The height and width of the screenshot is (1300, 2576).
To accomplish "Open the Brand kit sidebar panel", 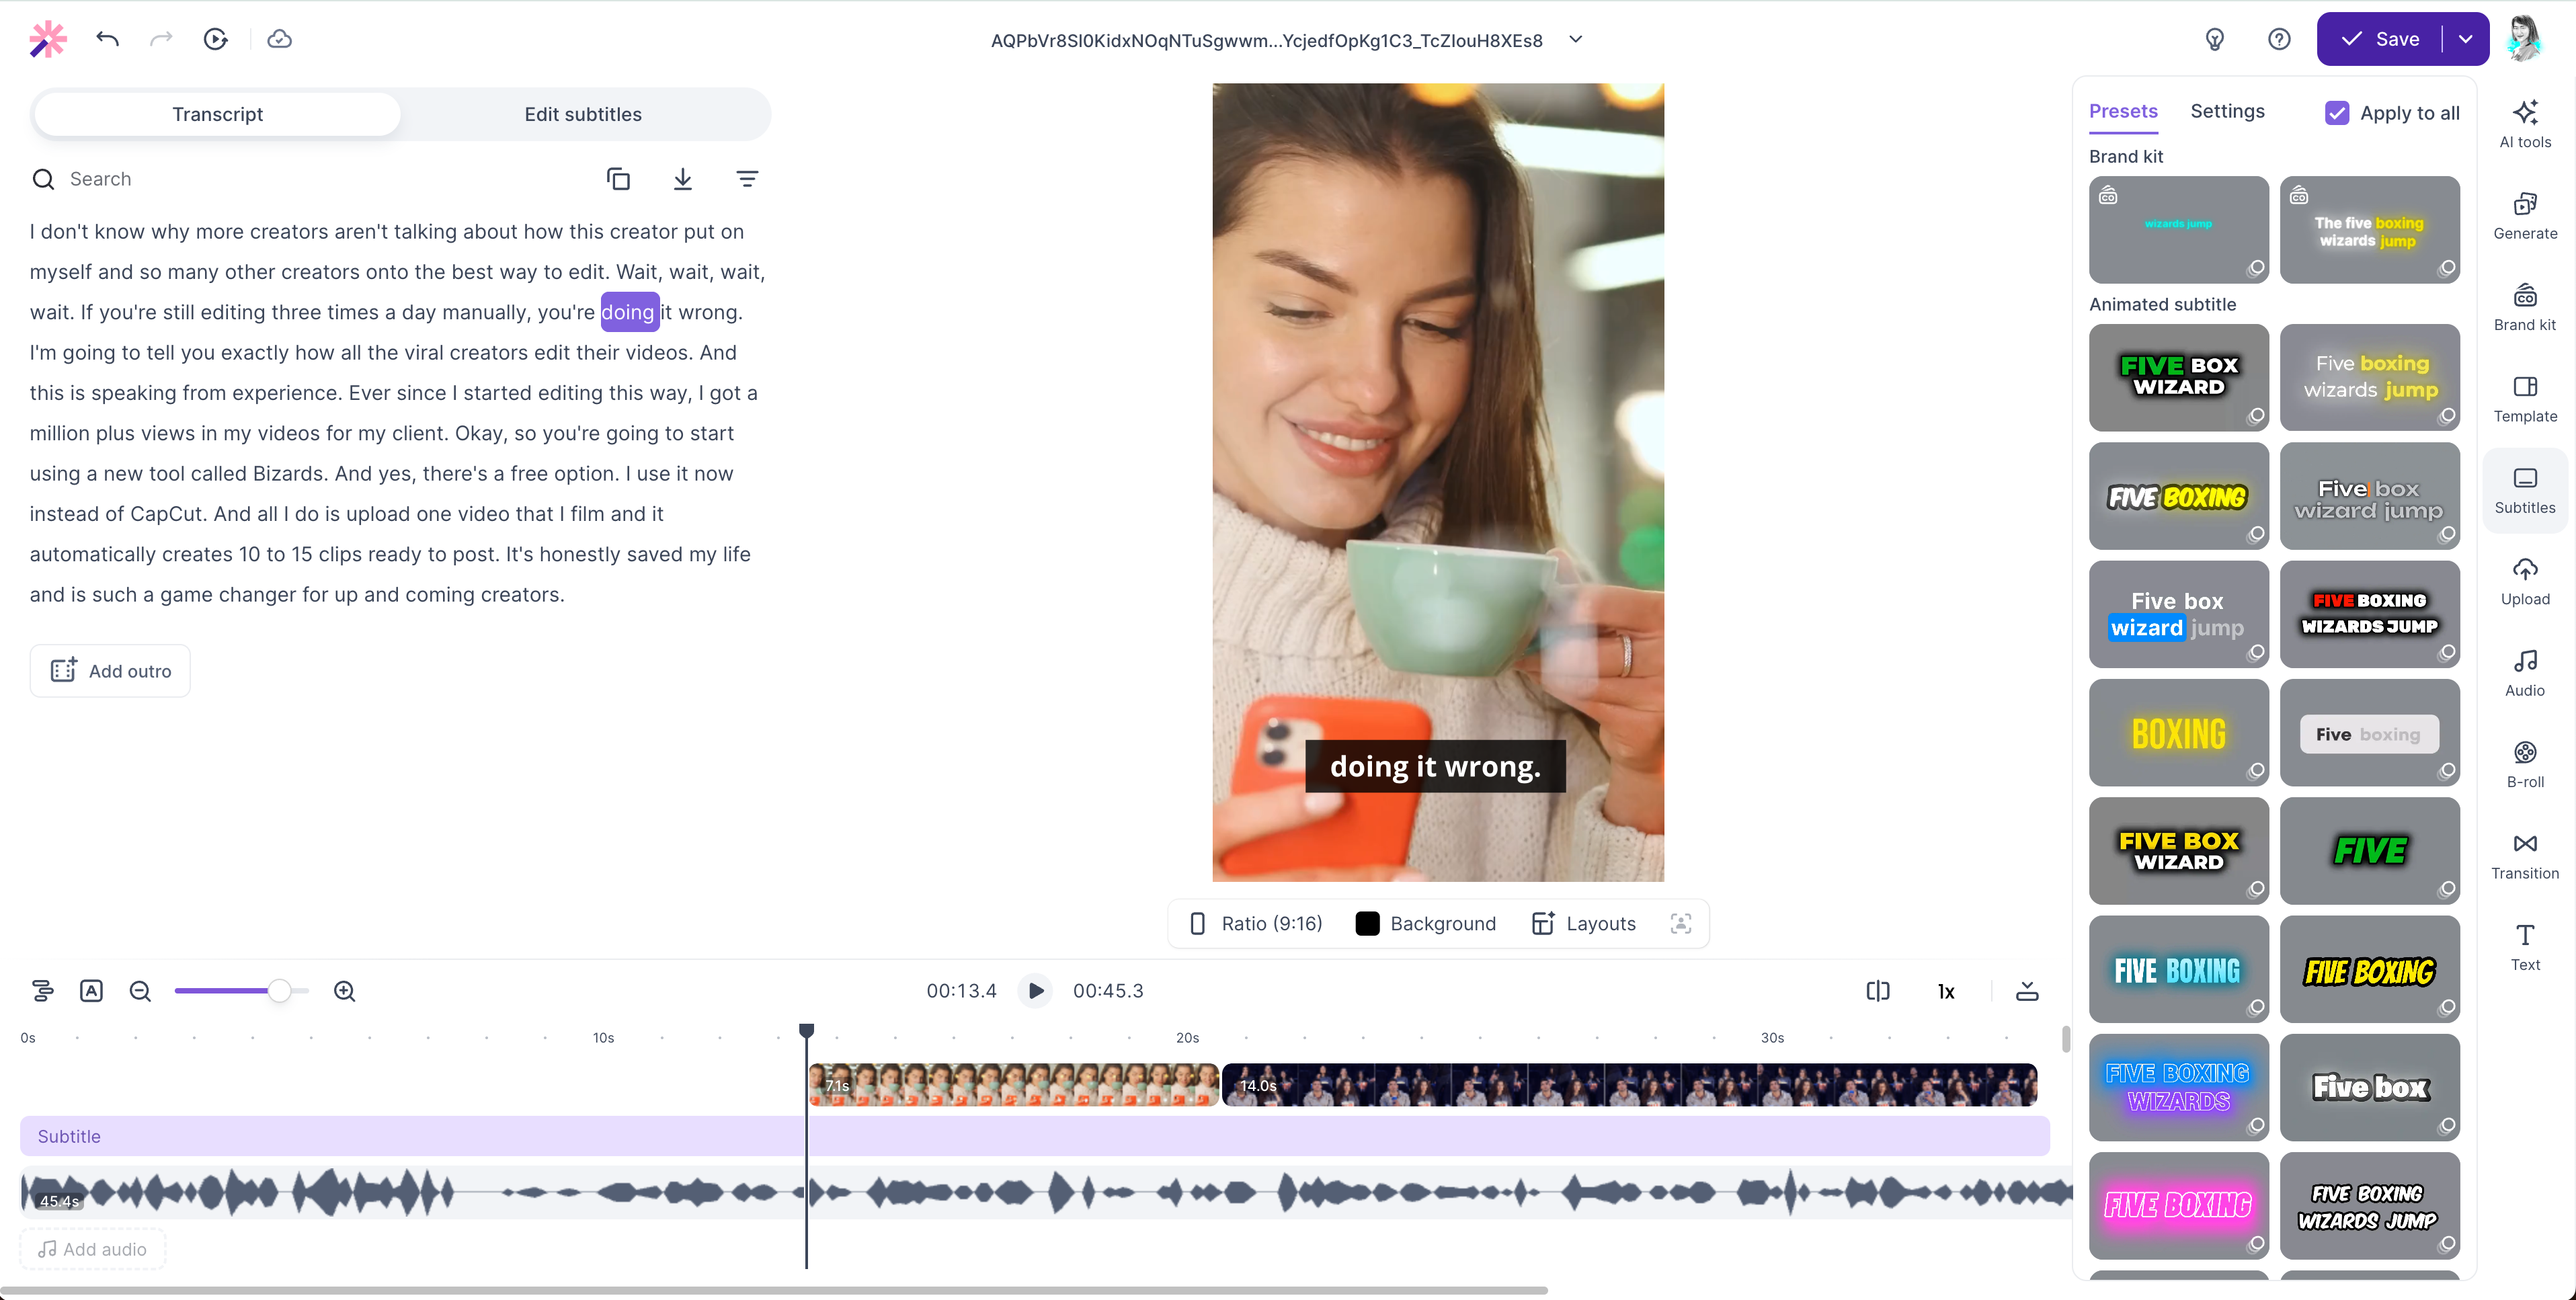I will tap(2524, 307).
